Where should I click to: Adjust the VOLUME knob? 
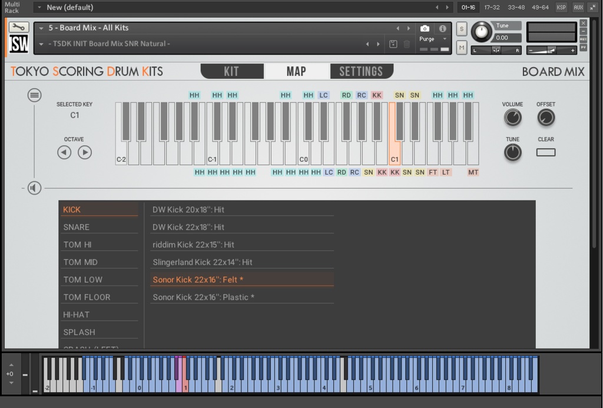[513, 118]
